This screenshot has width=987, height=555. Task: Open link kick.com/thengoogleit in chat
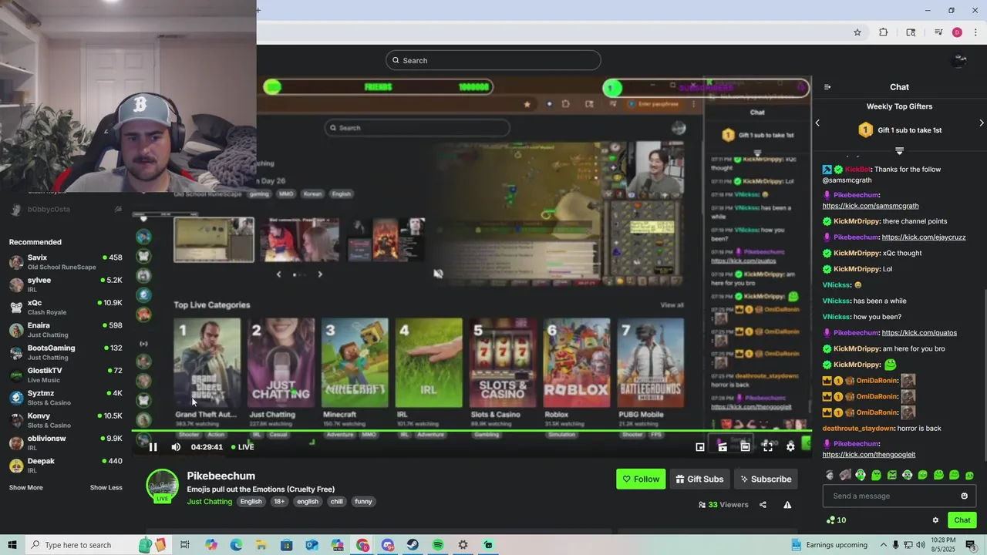click(x=868, y=455)
